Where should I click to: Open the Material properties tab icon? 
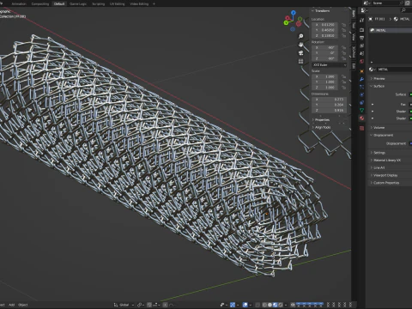pos(362,118)
